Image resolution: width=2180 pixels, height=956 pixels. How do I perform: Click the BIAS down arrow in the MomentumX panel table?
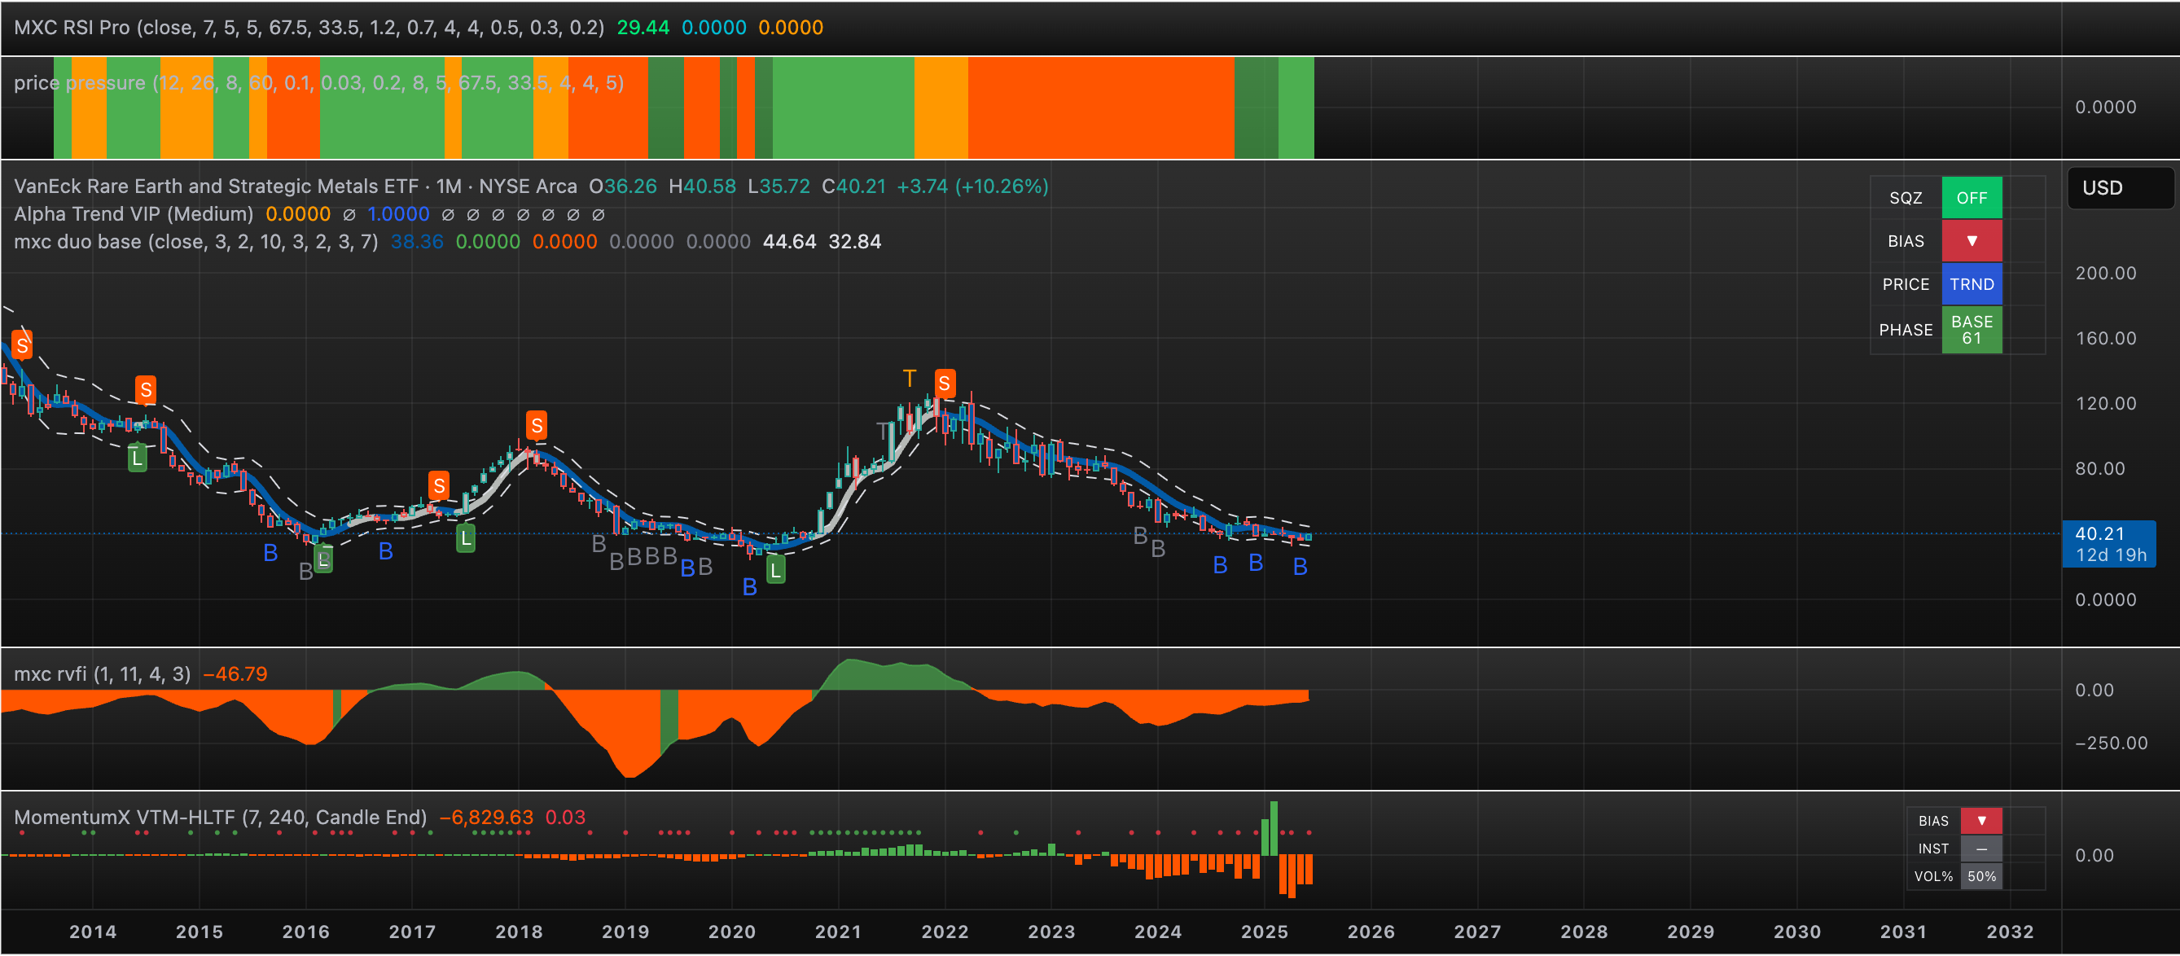click(x=1980, y=820)
